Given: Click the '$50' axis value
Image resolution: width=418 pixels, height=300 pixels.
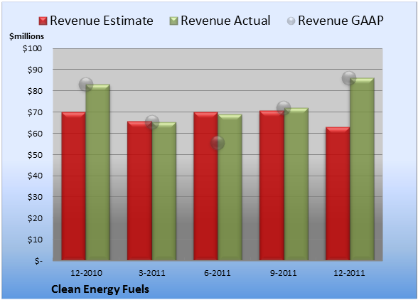Looking at the screenshot, I should 35,155.
